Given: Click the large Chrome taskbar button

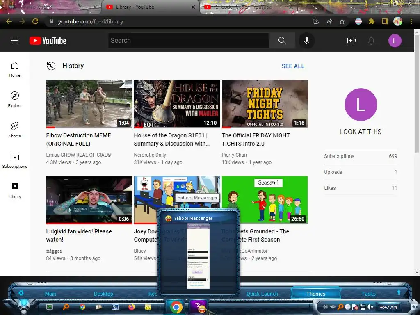Looking at the screenshot, I should tap(176, 307).
